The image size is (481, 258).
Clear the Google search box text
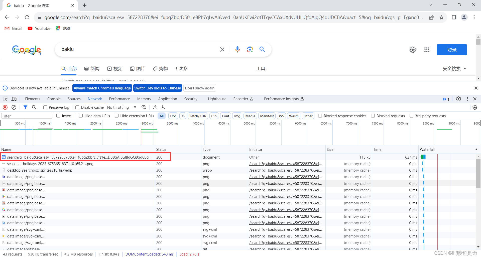(222, 50)
